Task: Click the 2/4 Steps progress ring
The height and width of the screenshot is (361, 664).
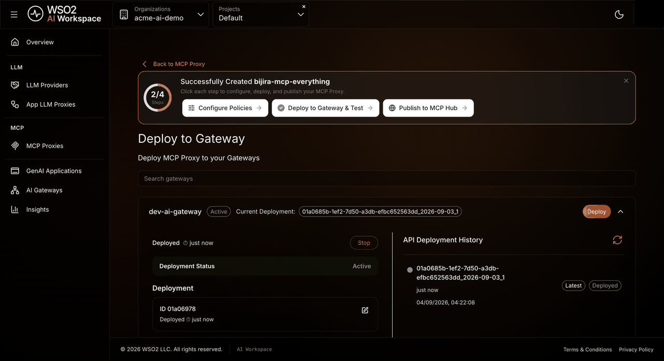Action: click(158, 97)
